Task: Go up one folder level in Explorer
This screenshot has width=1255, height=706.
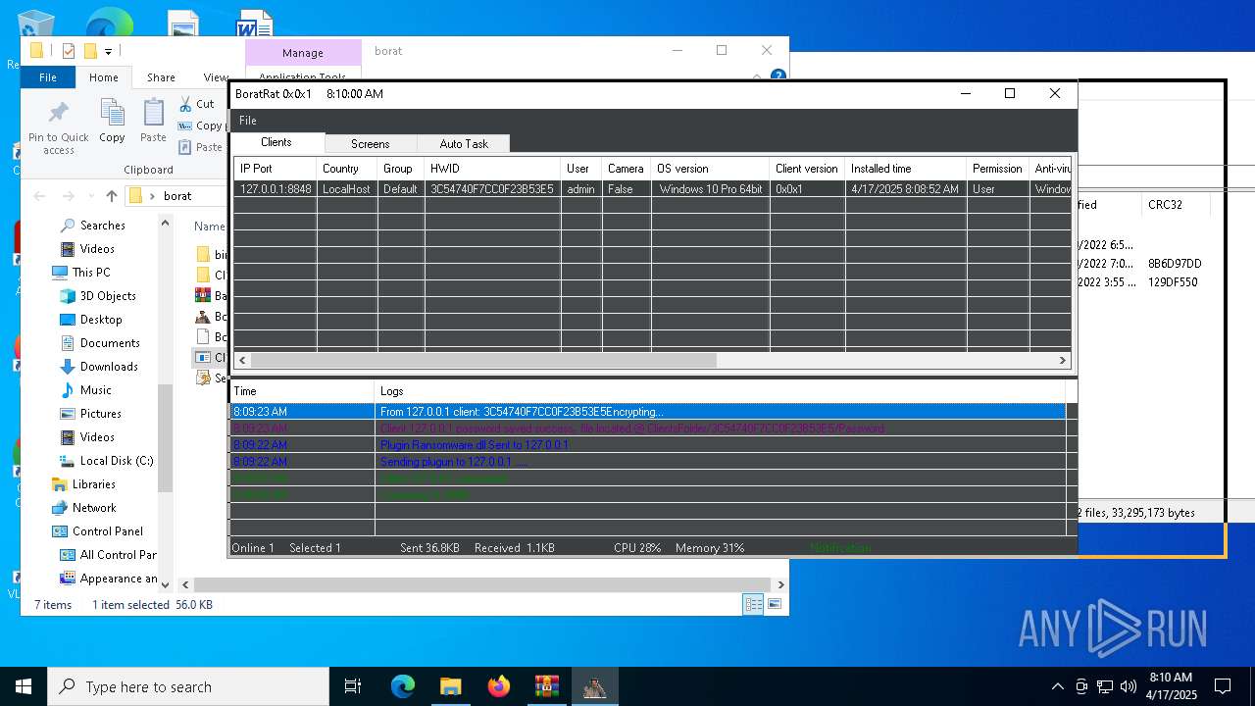Action: tap(112, 196)
